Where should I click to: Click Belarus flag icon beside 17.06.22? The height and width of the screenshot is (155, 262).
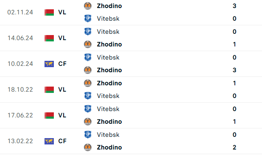click(49, 115)
